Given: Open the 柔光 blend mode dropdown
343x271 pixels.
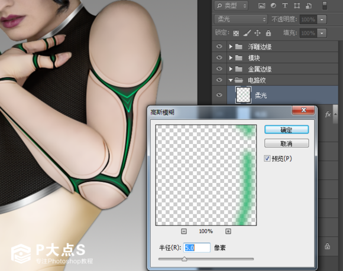Looking at the screenshot, I should 241,19.
